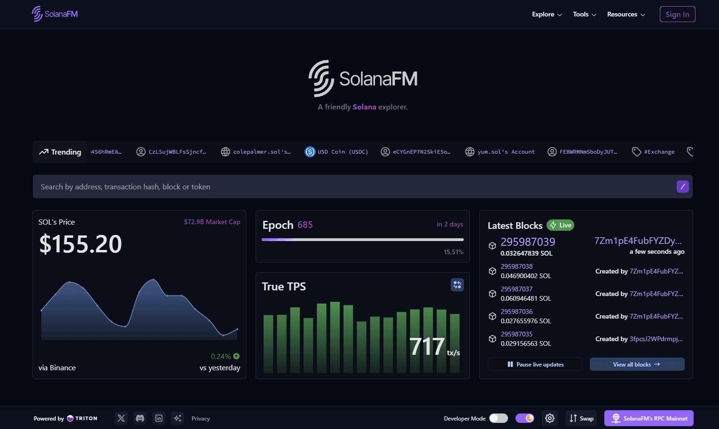This screenshot has width=719, height=429.
Task: Click the Trending arrow icon
Action: [x=44, y=152]
